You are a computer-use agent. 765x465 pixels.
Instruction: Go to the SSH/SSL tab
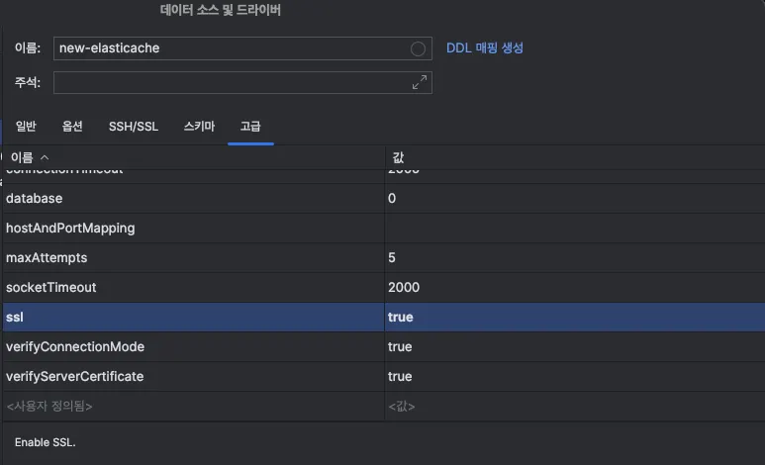[x=134, y=127]
